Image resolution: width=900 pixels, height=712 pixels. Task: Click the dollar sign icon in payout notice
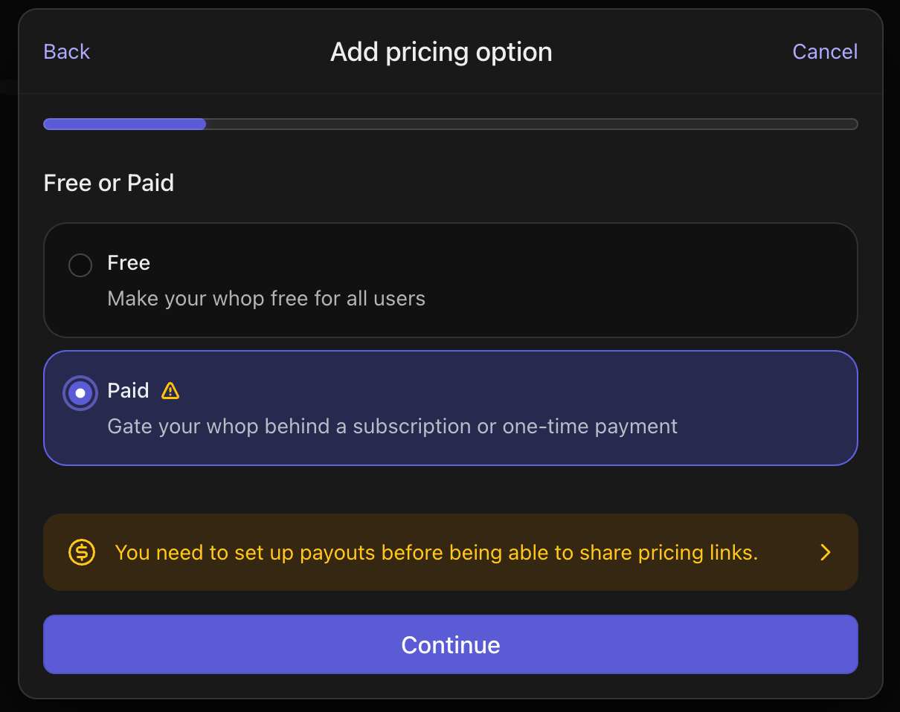point(82,552)
